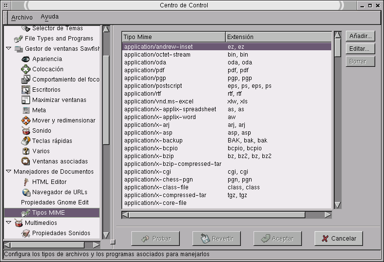
Task: Click the Meta icon
Action: (26, 110)
